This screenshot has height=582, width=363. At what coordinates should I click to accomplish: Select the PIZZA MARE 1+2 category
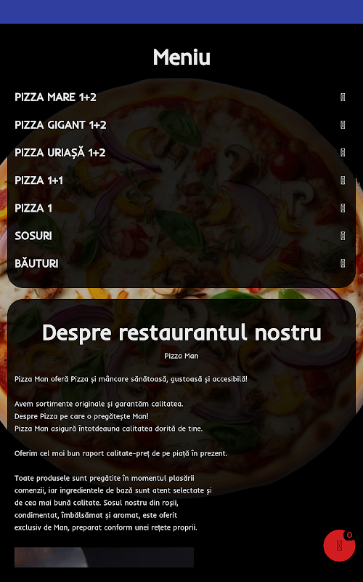pyautogui.click(x=55, y=97)
